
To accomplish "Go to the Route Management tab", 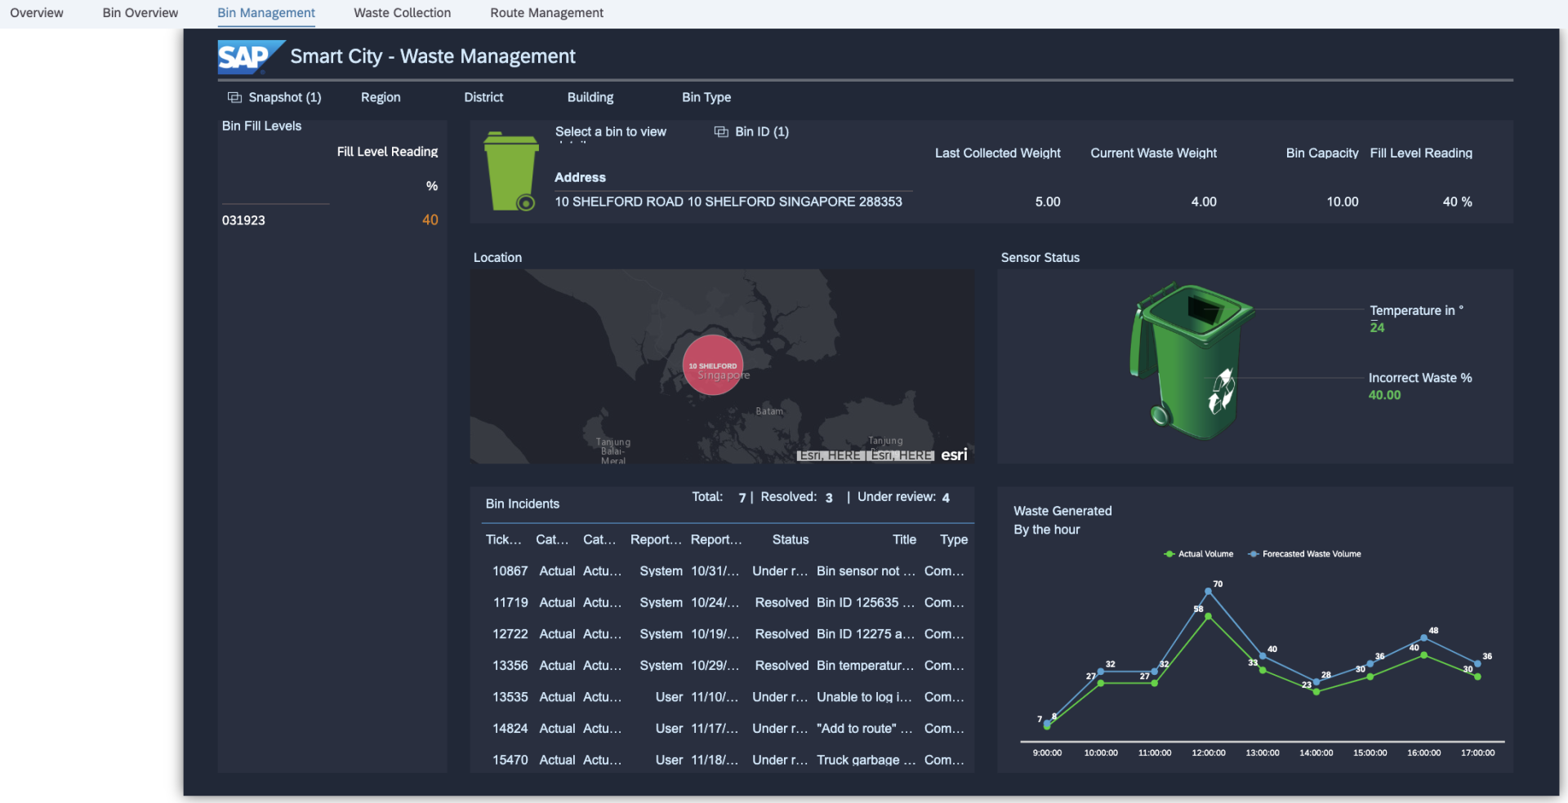I will (x=546, y=13).
